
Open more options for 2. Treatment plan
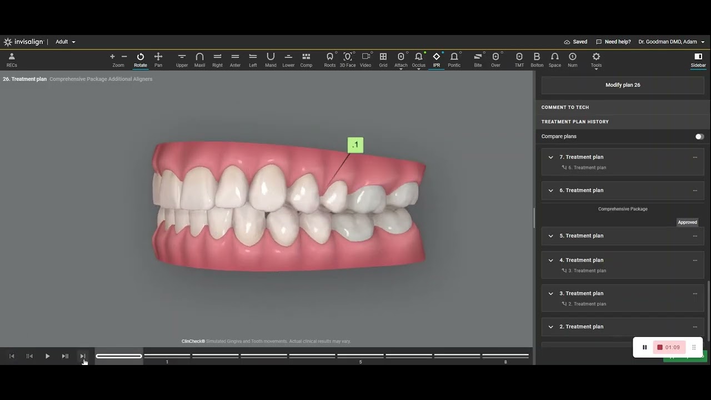pos(695,327)
